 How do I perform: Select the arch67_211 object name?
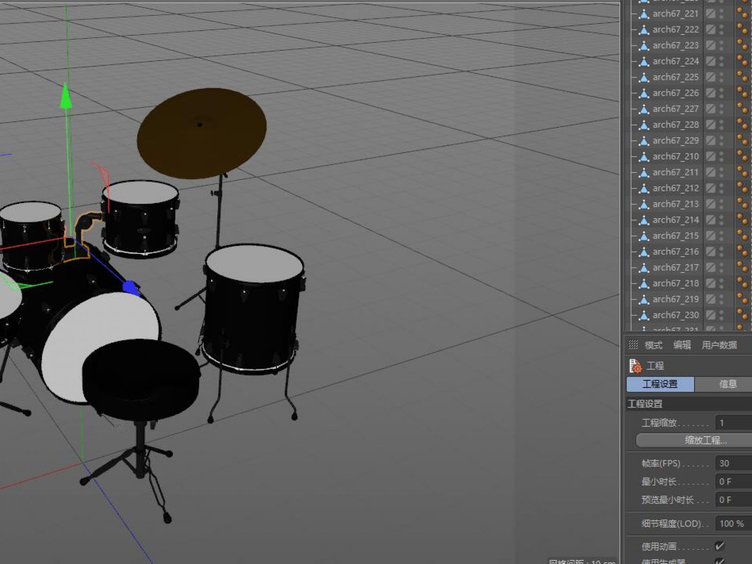[x=675, y=172]
